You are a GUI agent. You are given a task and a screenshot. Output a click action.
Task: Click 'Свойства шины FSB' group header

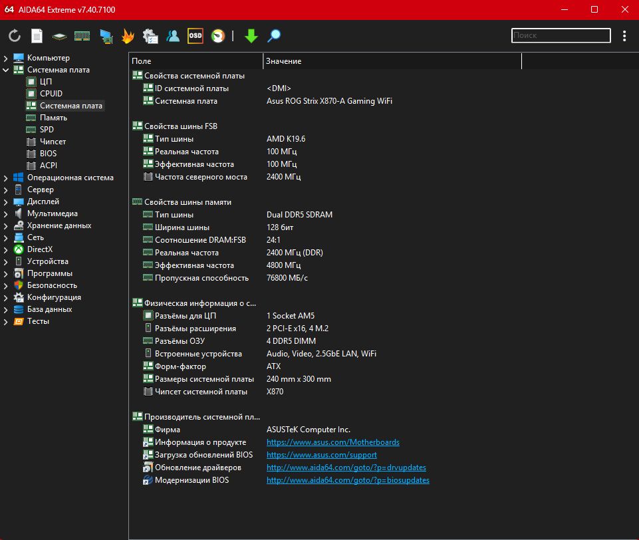(181, 126)
